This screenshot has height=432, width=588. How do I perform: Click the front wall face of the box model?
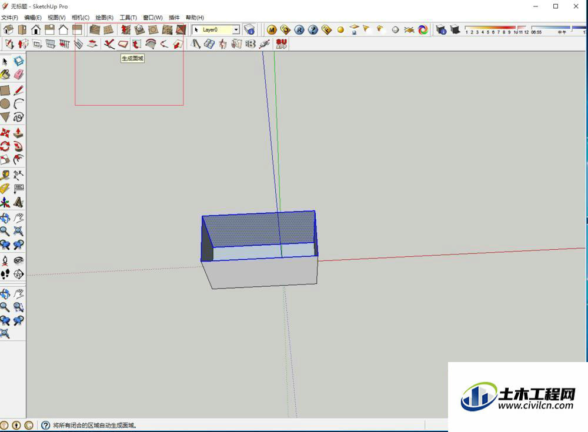click(x=262, y=272)
